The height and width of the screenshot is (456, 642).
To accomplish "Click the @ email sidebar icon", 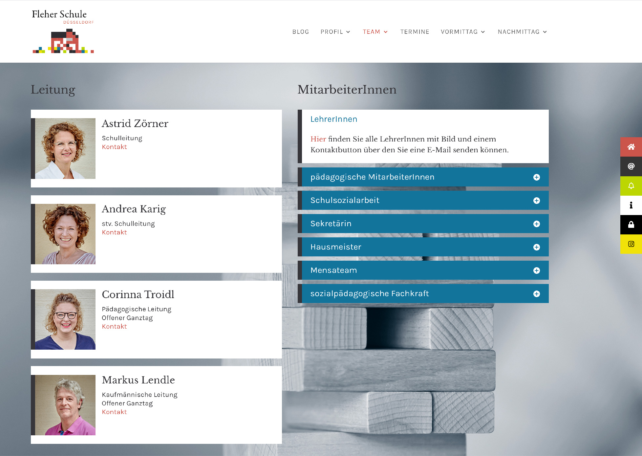I will (631, 166).
